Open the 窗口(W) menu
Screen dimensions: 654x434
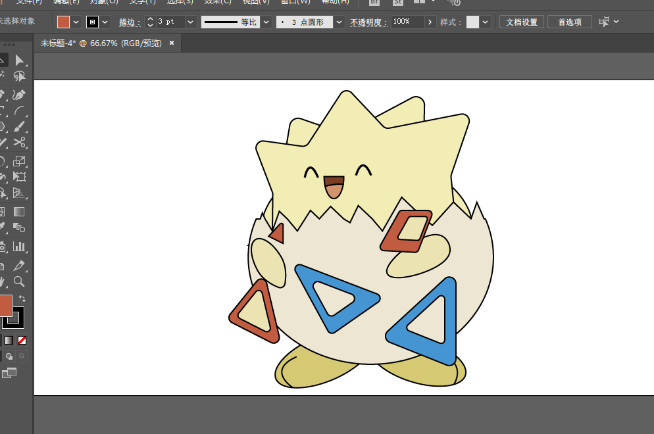pos(295,2)
